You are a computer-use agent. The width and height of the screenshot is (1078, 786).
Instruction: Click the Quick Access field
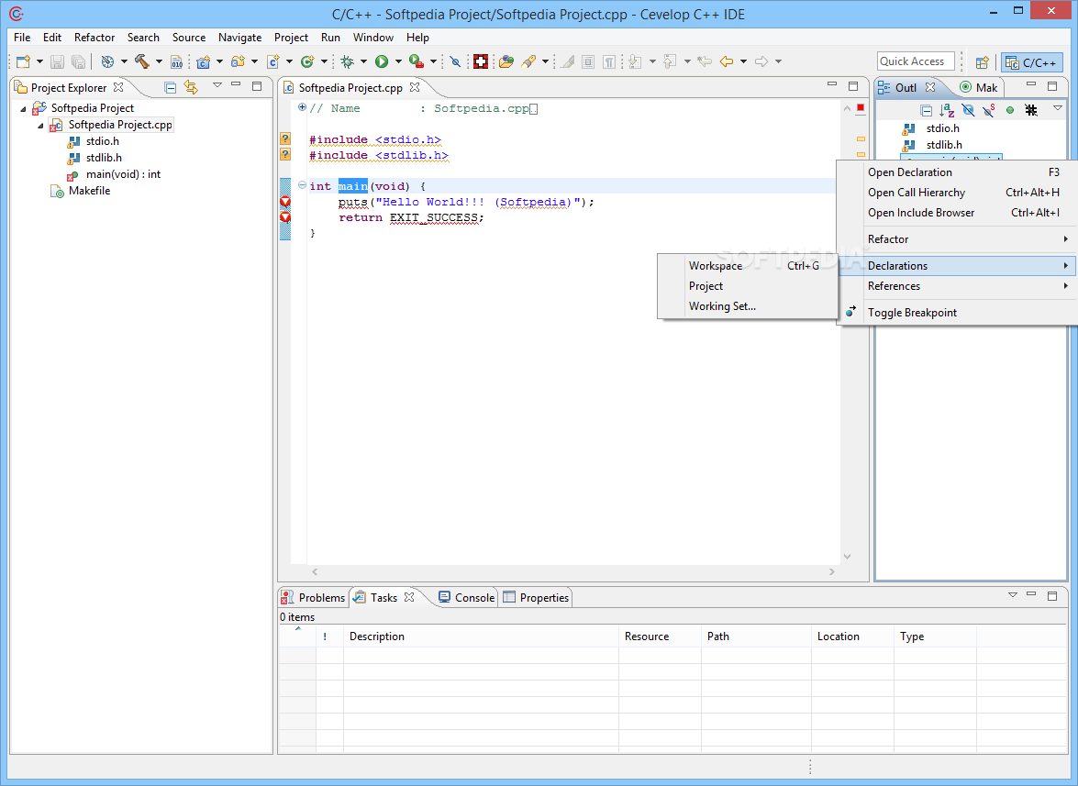pyautogui.click(x=916, y=61)
